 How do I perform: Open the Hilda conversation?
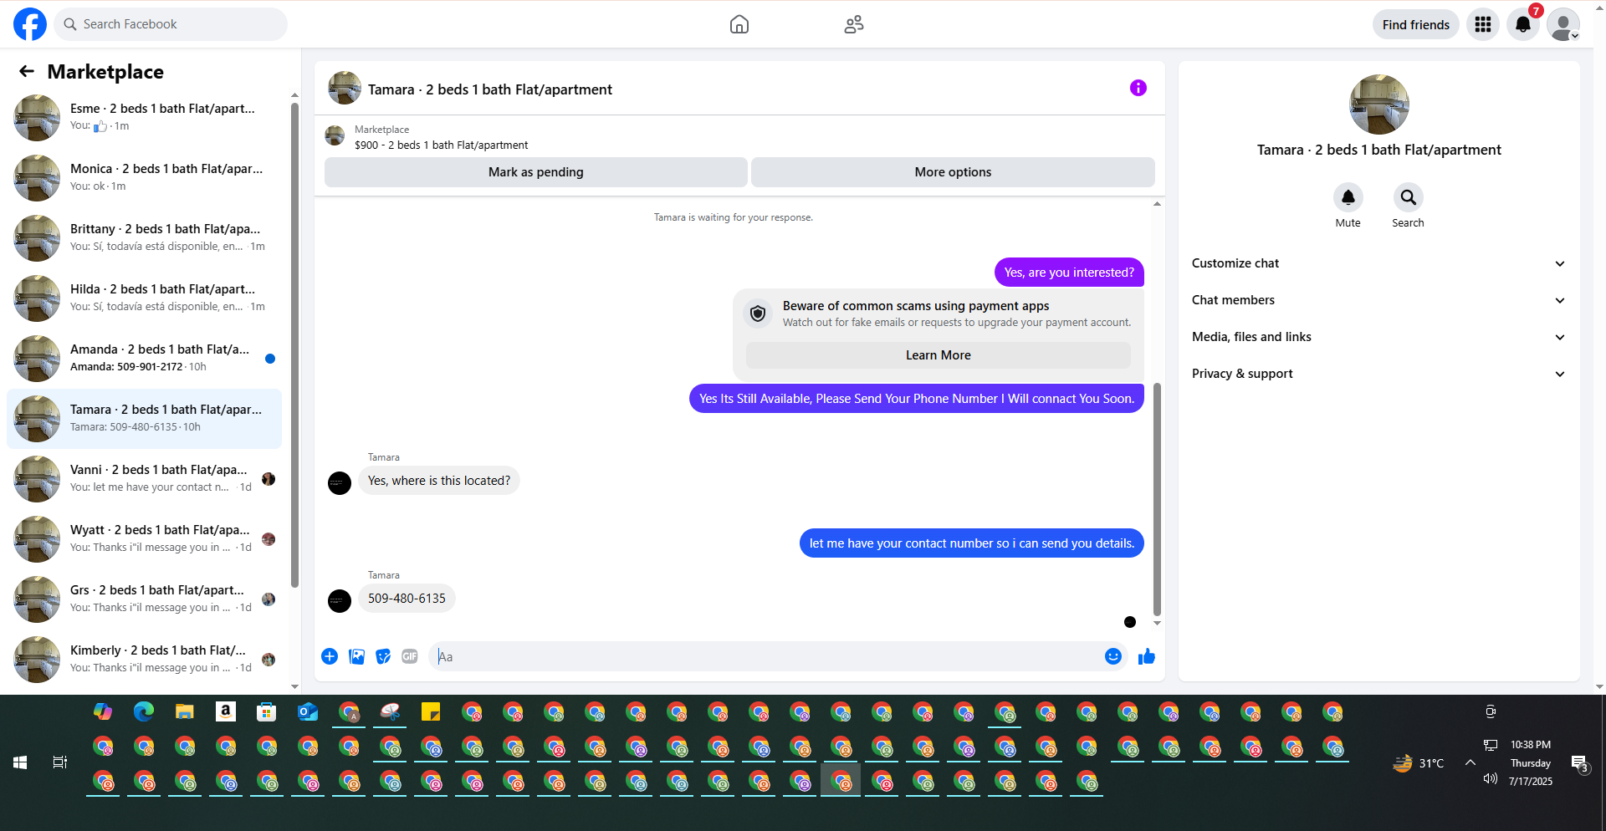point(145,298)
